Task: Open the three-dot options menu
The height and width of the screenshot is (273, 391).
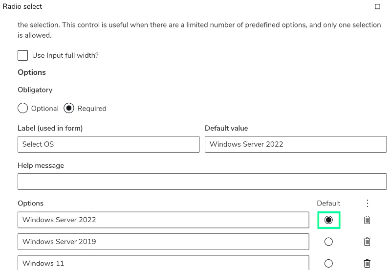Action: coord(368,204)
